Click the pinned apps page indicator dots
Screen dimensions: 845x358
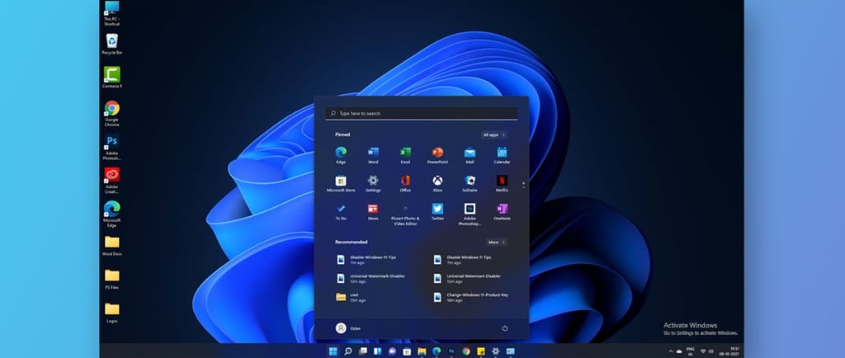[x=523, y=185]
